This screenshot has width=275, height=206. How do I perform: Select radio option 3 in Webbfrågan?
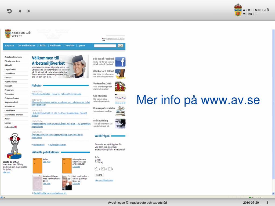110,168
